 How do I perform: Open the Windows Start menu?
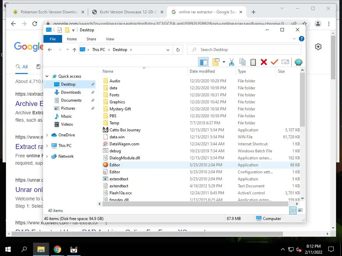coord(8,249)
